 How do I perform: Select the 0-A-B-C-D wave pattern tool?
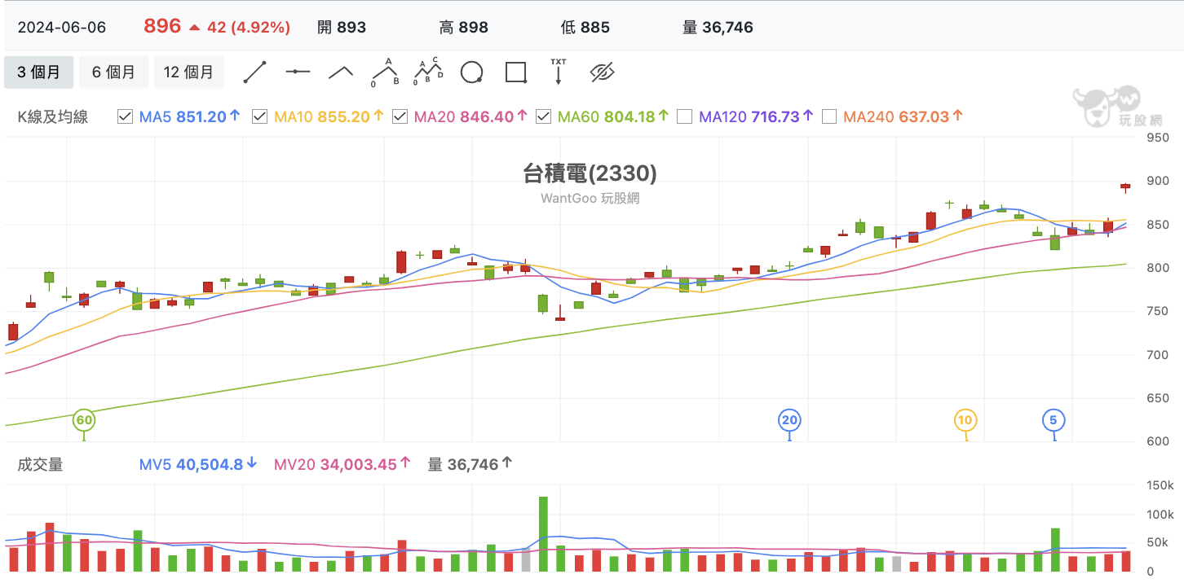pyautogui.click(x=427, y=72)
